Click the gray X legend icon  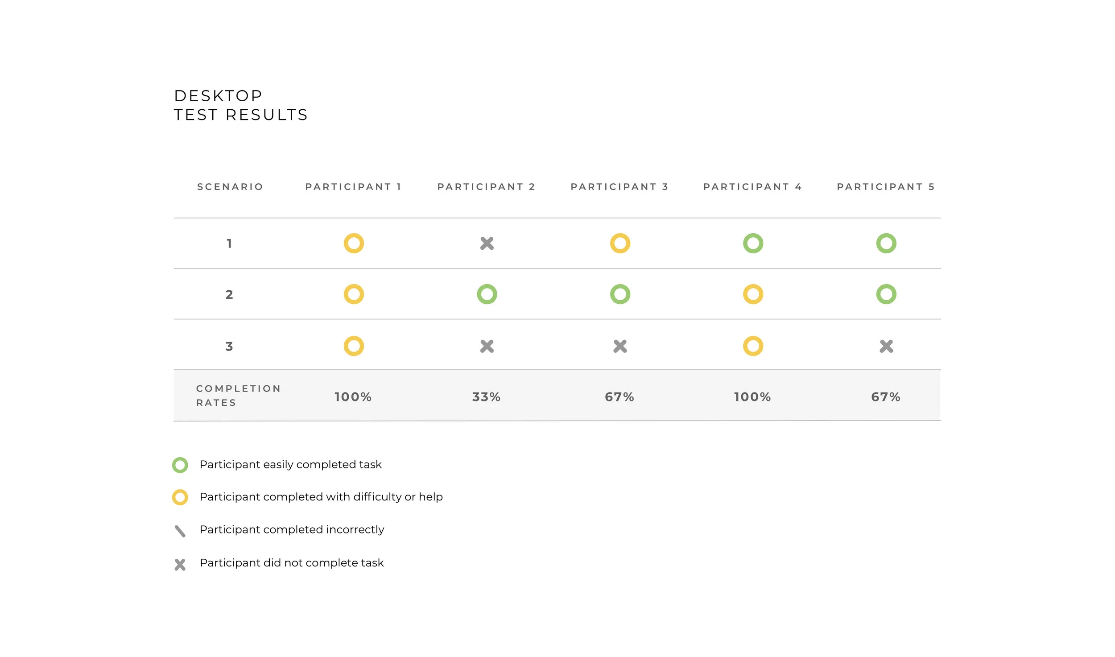tap(180, 565)
